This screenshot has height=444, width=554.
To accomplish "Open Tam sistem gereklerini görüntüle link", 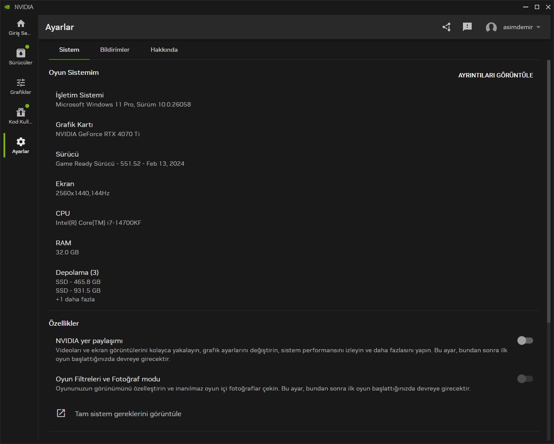I will pos(128,414).
